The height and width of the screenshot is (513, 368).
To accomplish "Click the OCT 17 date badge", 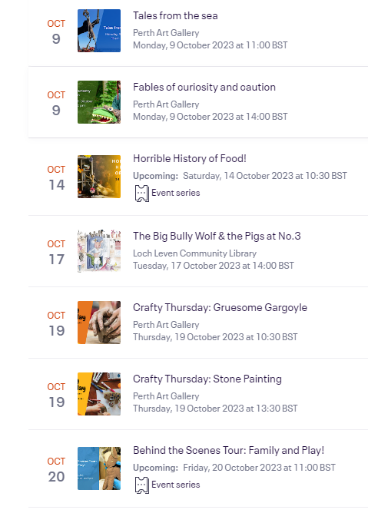I will pos(56,252).
